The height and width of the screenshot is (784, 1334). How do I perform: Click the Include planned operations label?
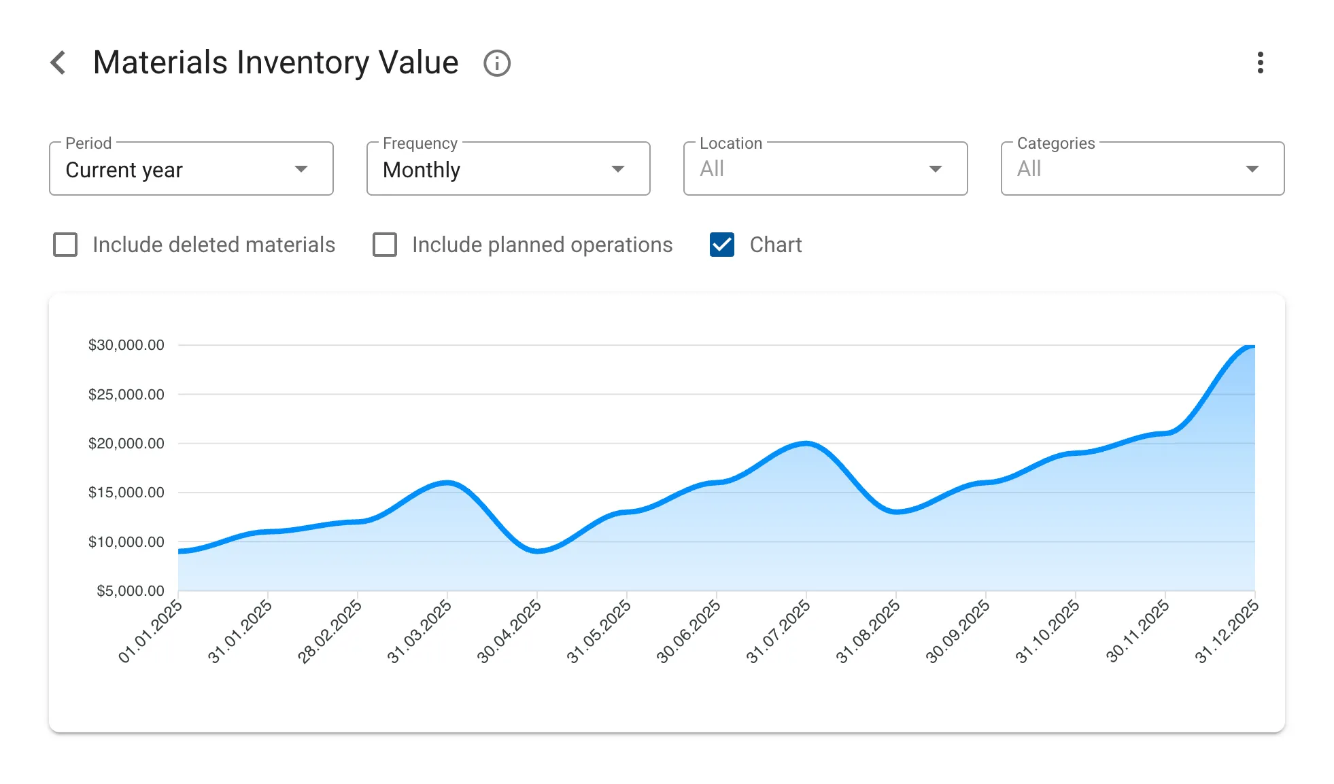click(x=541, y=245)
